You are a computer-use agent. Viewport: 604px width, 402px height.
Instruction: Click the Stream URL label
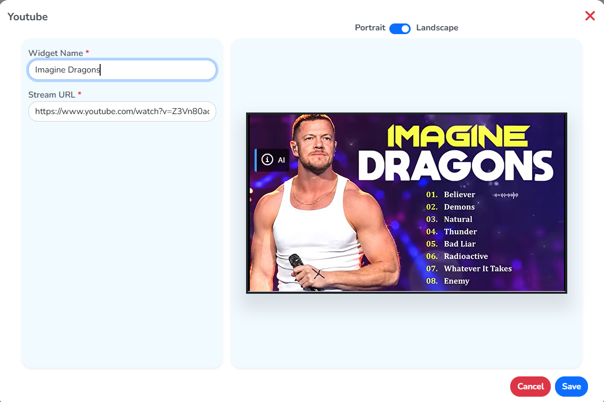click(x=52, y=94)
